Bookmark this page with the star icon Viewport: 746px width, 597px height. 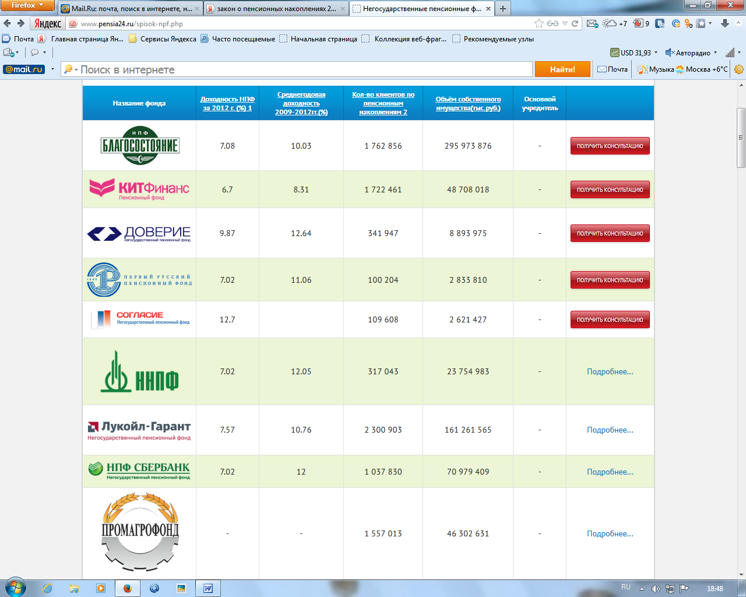click(539, 23)
